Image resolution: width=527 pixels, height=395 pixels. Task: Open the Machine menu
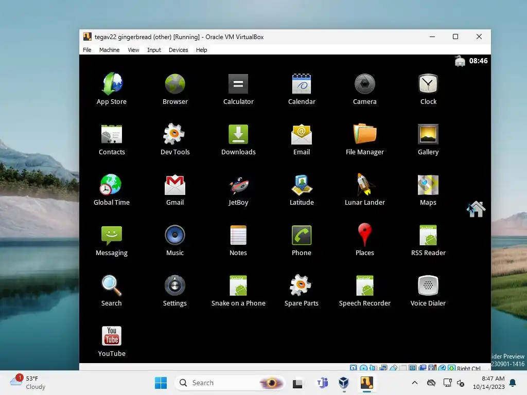click(109, 50)
